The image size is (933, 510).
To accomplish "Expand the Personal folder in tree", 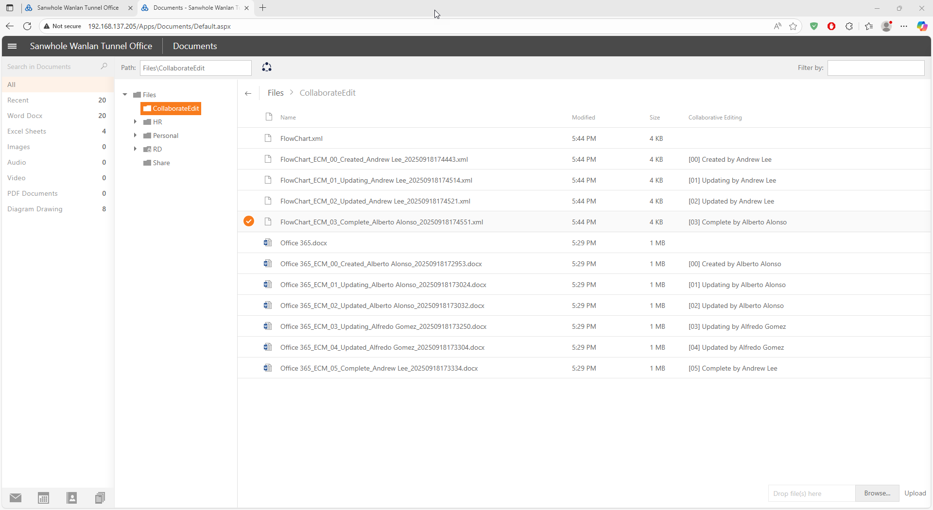I will tap(136, 136).
